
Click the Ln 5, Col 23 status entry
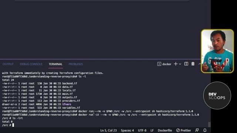tap(109, 130)
